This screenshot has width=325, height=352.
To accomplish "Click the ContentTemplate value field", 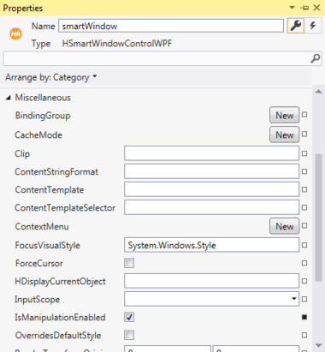I will click(211, 189).
